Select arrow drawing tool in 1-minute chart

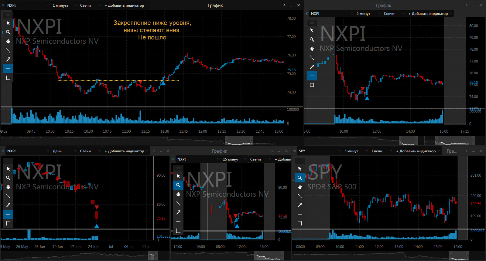pos(8,59)
